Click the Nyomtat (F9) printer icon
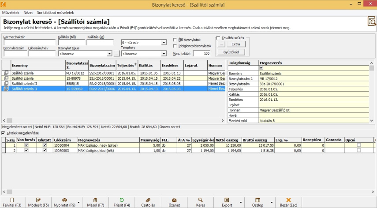377x208 pixels. click(64, 200)
